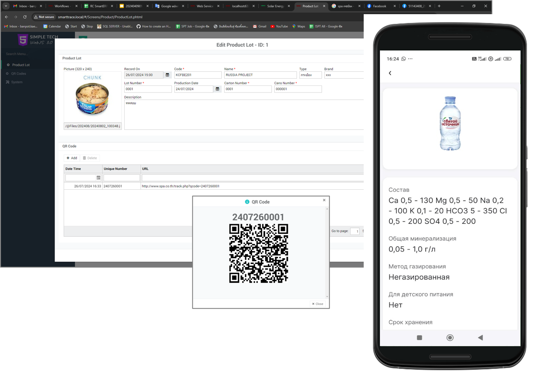Click the Stop bookmark
The width and height of the screenshot is (537, 379).
[x=87, y=26]
